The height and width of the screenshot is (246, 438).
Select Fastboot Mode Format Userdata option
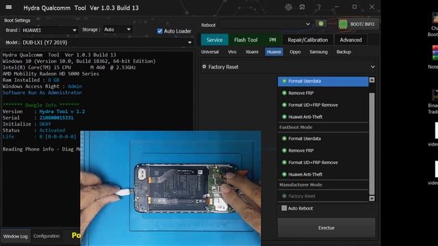click(x=323, y=139)
